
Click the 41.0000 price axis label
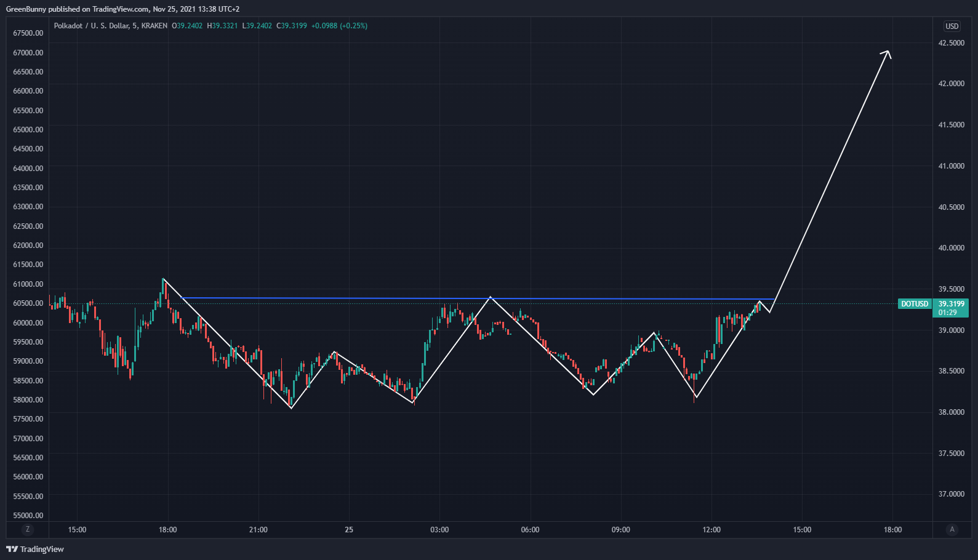951,166
